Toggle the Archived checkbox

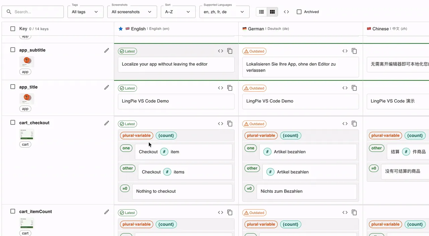299,12
